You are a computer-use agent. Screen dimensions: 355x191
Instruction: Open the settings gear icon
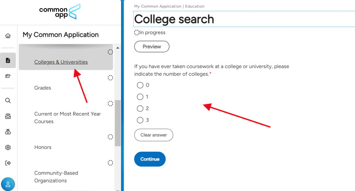pyautogui.click(x=8, y=147)
